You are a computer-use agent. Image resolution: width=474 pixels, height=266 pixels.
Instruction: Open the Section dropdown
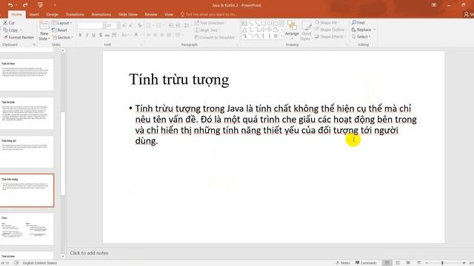(x=62, y=38)
